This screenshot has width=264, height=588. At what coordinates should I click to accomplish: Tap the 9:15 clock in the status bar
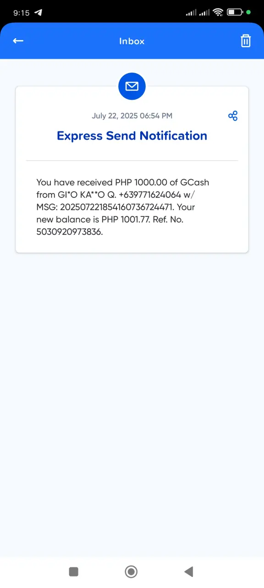[x=21, y=13]
